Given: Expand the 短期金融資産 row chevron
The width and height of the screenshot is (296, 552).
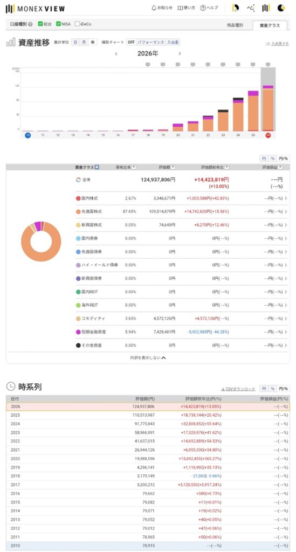Looking at the screenshot, I should pyautogui.click(x=286, y=332).
